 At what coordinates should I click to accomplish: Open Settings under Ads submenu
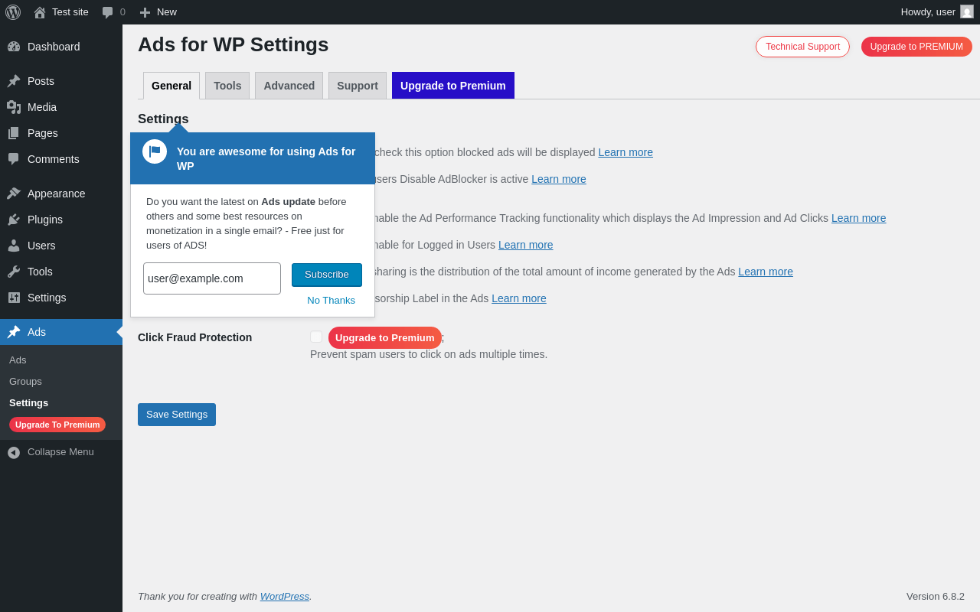[28, 402]
